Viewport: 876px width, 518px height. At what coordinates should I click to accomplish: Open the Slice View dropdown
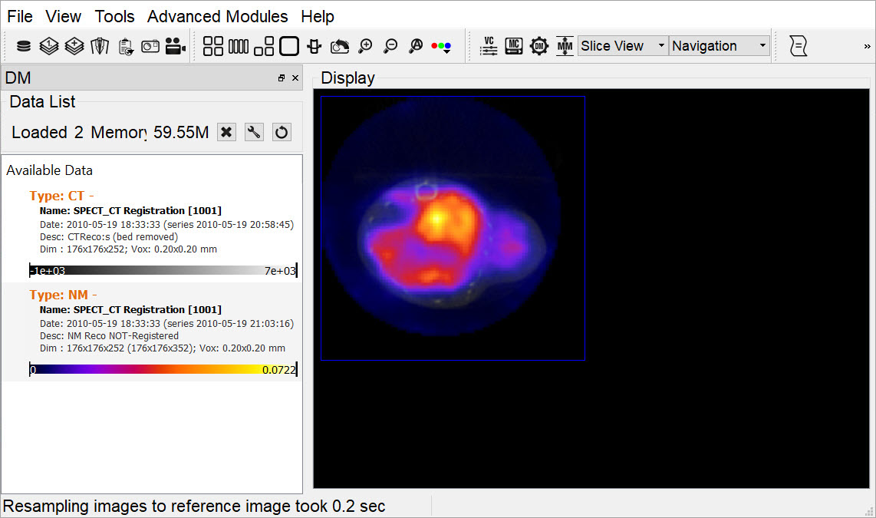[x=622, y=46]
